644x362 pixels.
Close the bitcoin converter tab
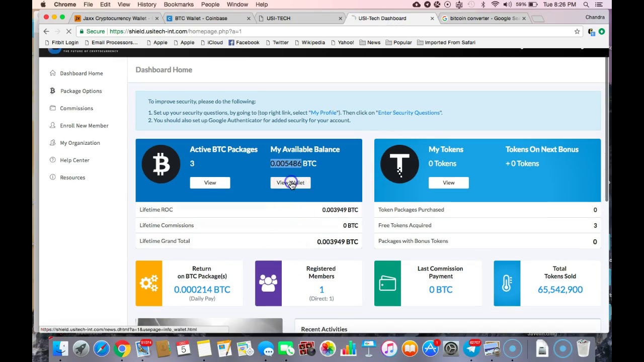point(524,18)
